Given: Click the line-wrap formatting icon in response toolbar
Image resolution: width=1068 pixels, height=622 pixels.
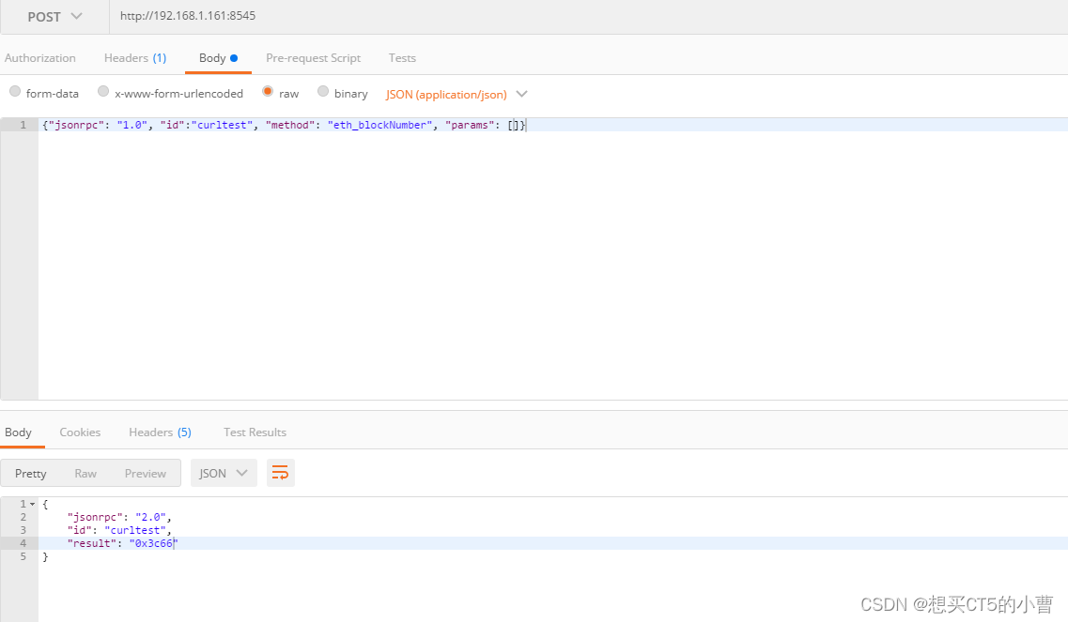Looking at the screenshot, I should point(280,473).
